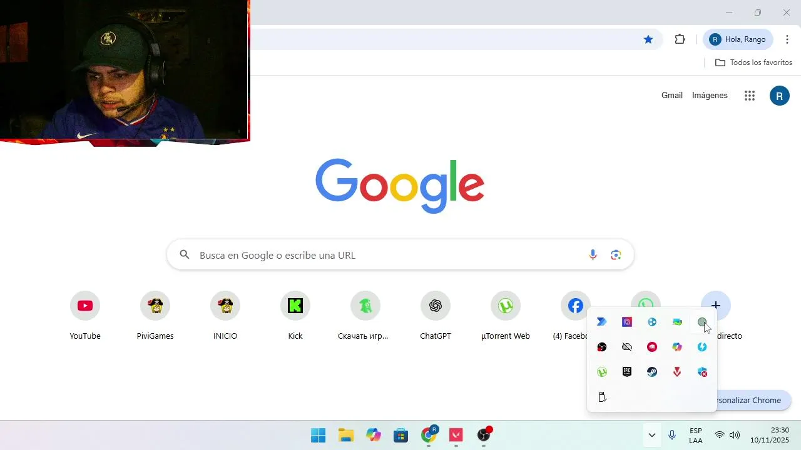Open the blue lightning-bolt tray icon

pos(702,347)
